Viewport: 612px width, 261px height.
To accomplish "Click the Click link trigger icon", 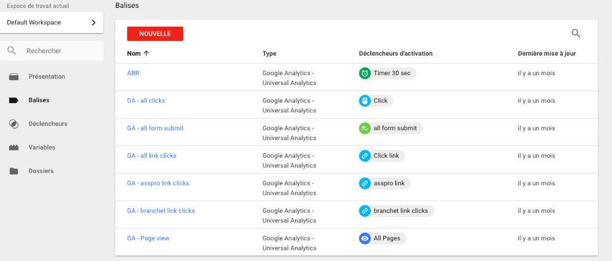I will point(365,156).
